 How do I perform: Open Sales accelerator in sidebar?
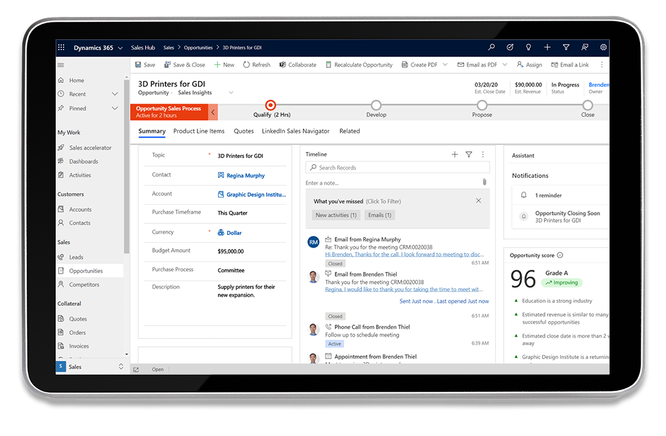coord(90,148)
